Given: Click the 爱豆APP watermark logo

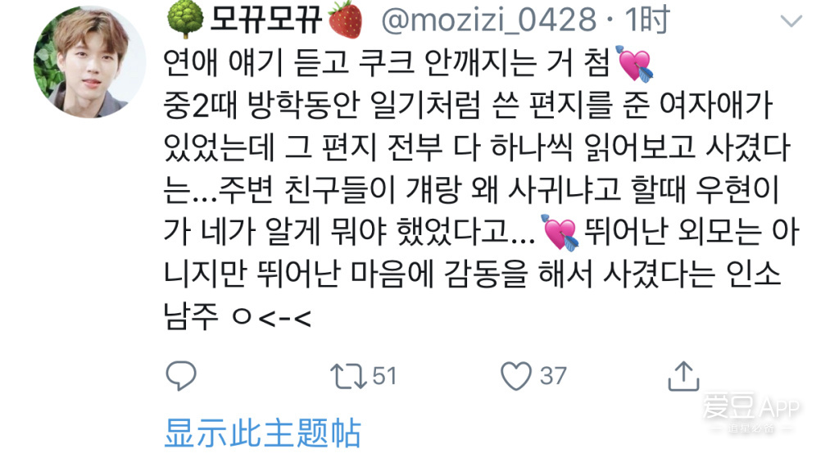Looking at the screenshot, I should [751, 412].
